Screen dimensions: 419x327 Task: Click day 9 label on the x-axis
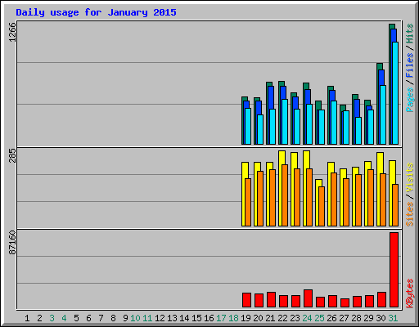coord(125,318)
